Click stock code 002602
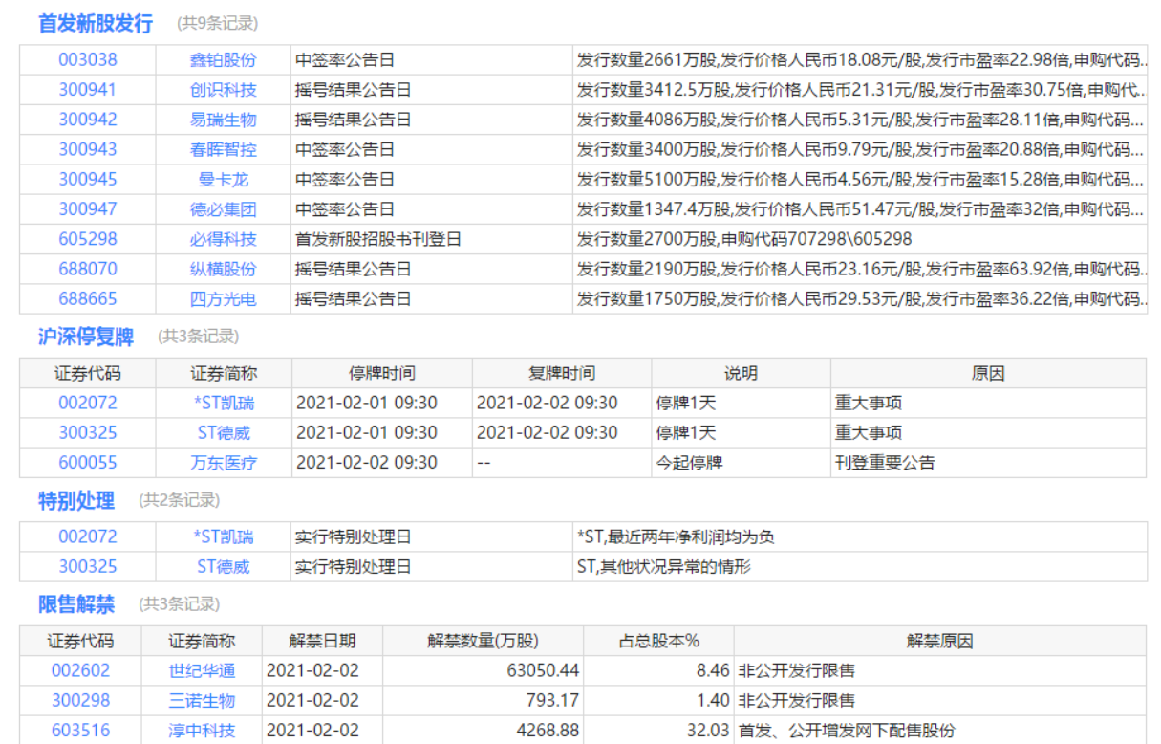Screen dimensions: 1161x744 (80, 670)
